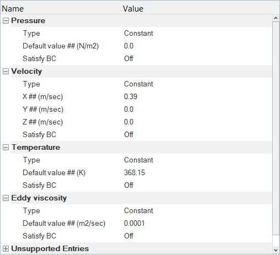Collapse the Velocity section
This screenshot has width=280, height=255.
[x=6, y=72]
